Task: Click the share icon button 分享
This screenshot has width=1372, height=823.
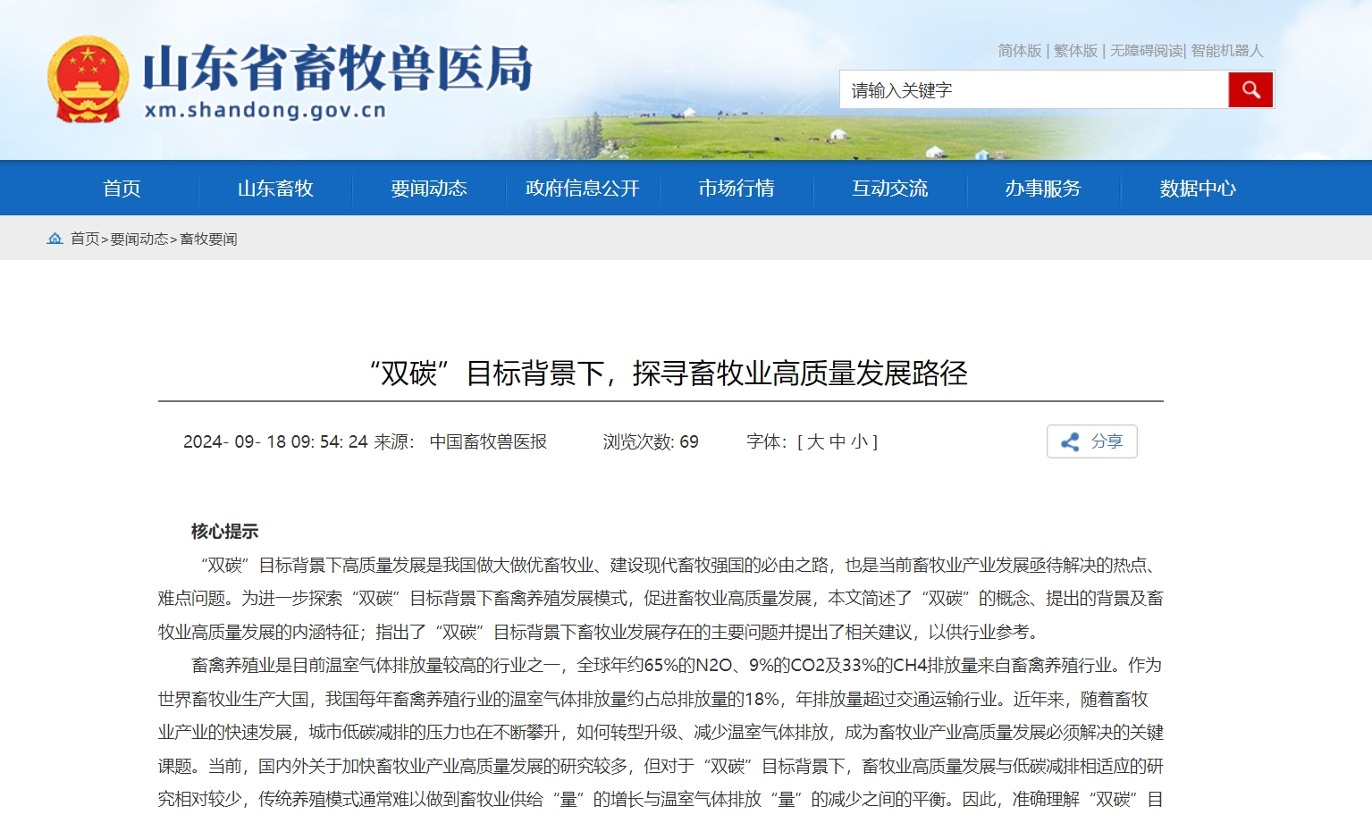Action: [x=1091, y=441]
